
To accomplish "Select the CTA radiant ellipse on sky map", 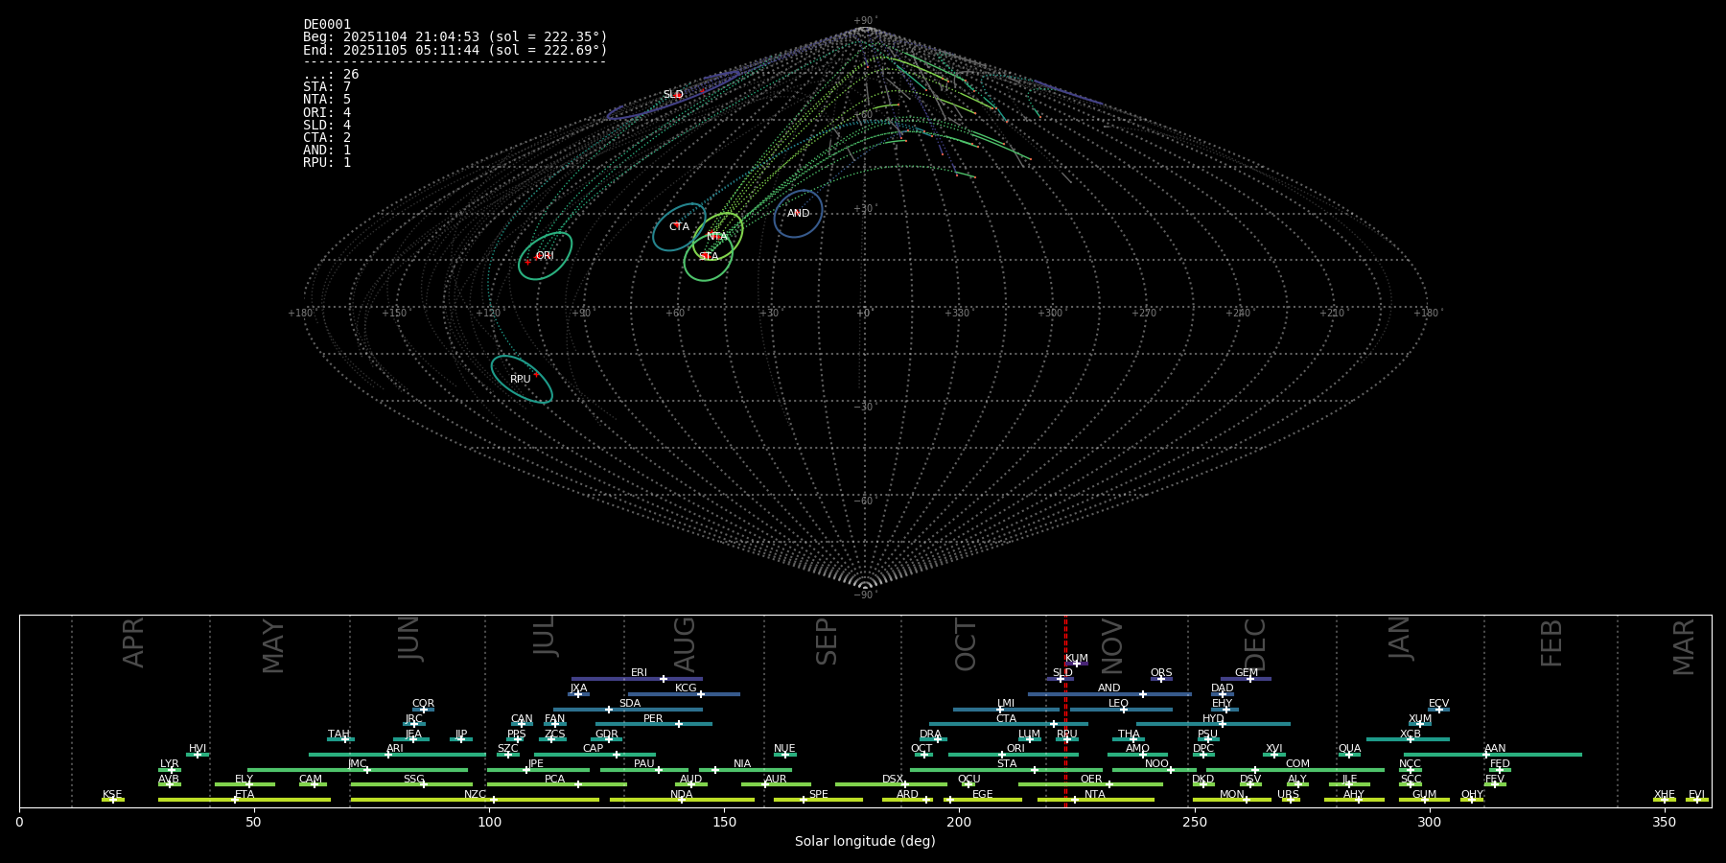I will [x=679, y=227].
